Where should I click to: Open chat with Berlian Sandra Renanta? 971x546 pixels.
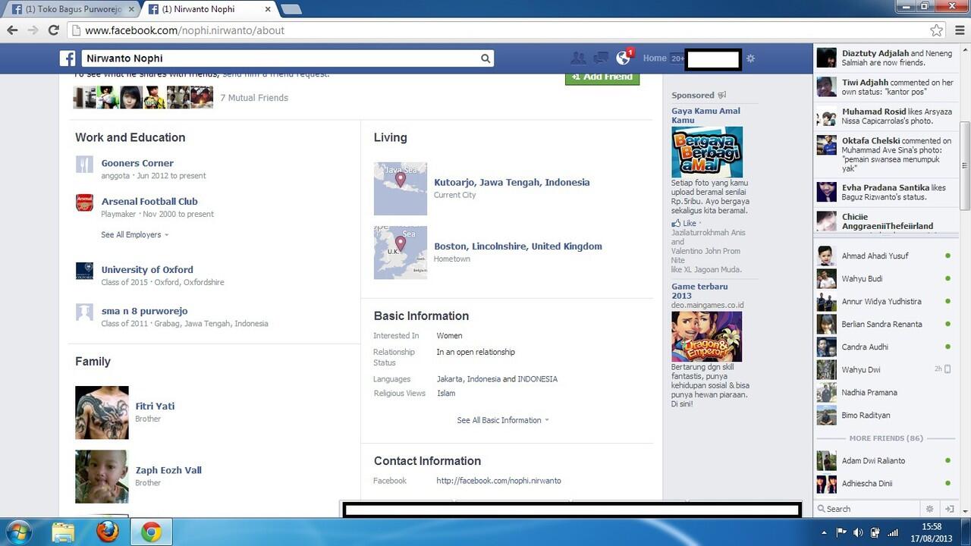(884, 324)
